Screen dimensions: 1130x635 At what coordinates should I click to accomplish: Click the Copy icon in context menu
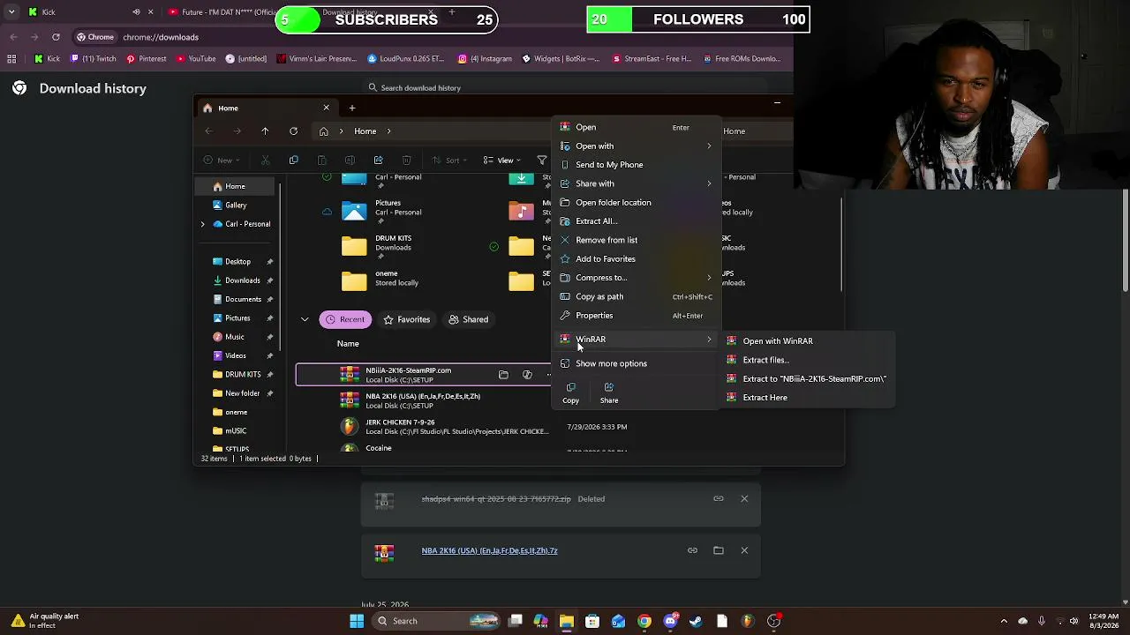(570, 393)
